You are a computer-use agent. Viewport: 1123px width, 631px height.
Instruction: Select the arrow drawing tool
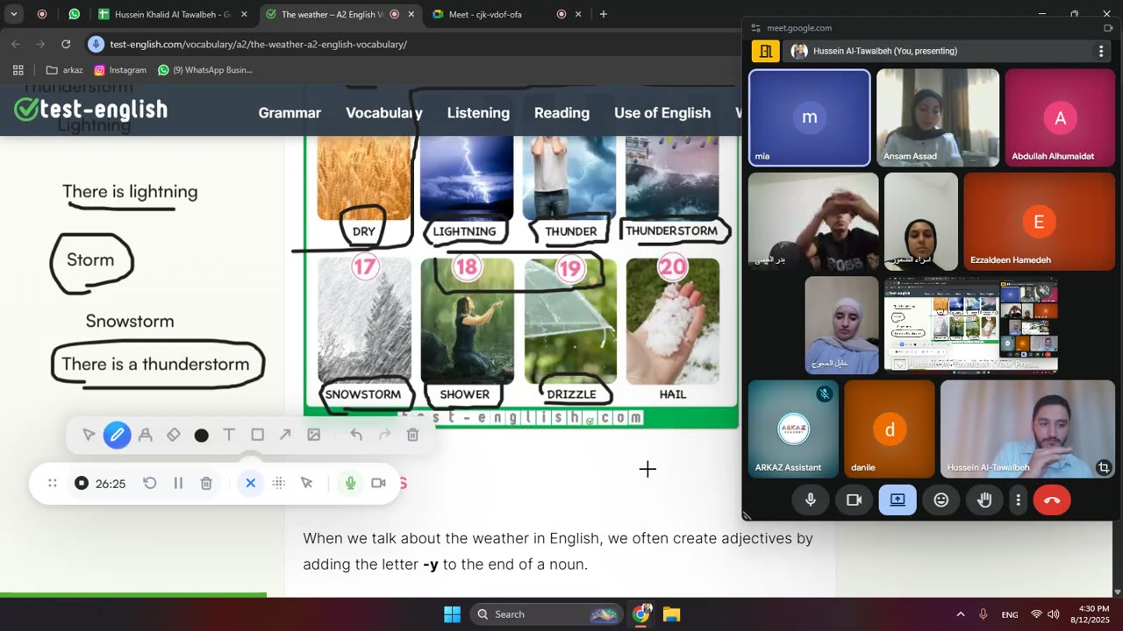(285, 435)
